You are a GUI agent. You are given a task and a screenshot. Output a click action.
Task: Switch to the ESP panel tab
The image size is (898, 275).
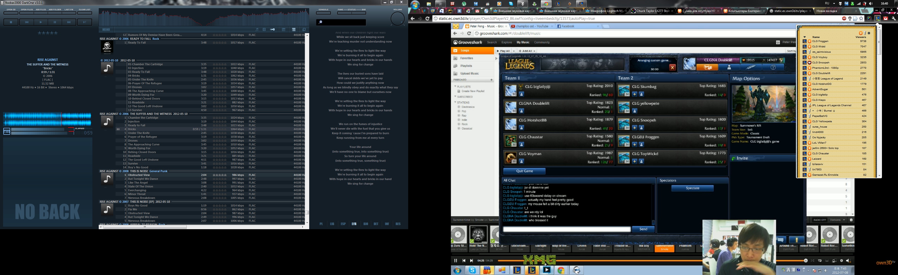pyautogui.click(x=343, y=224)
